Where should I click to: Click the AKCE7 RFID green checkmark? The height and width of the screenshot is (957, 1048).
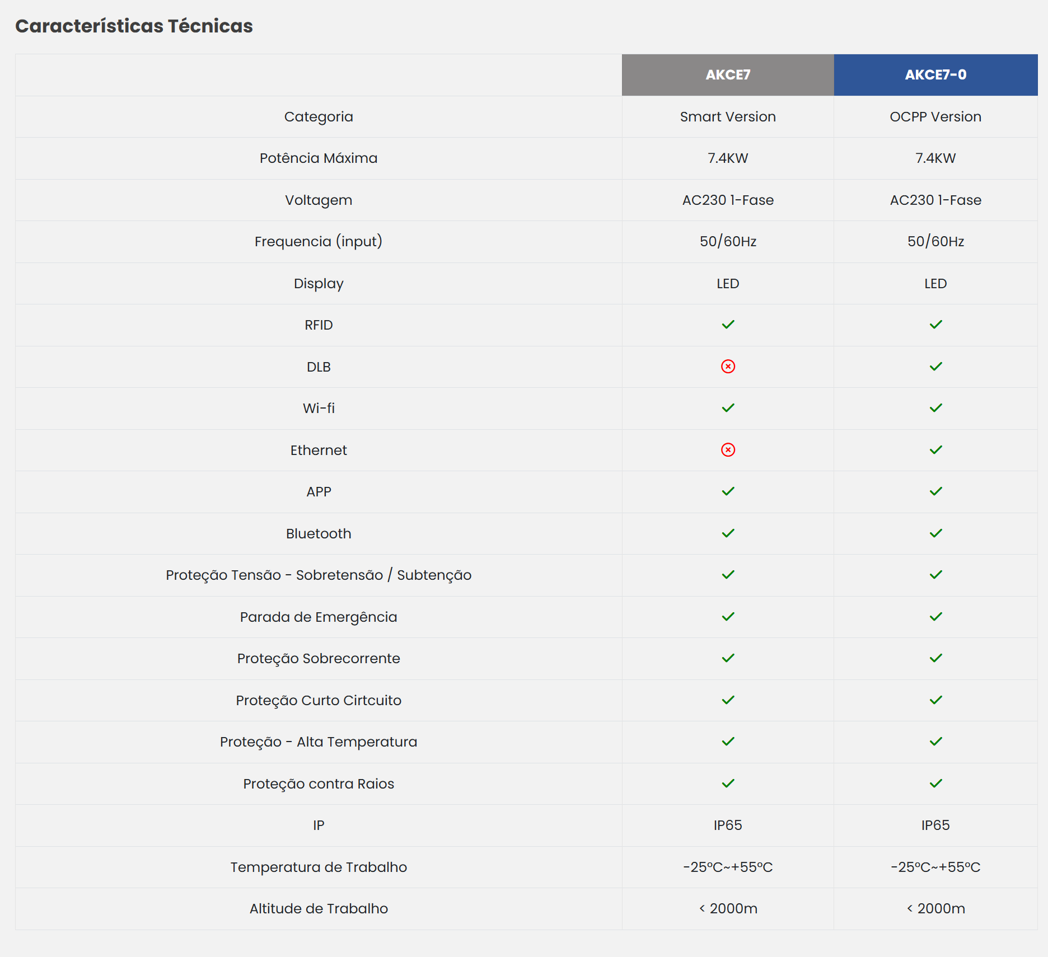pyautogui.click(x=728, y=325)
